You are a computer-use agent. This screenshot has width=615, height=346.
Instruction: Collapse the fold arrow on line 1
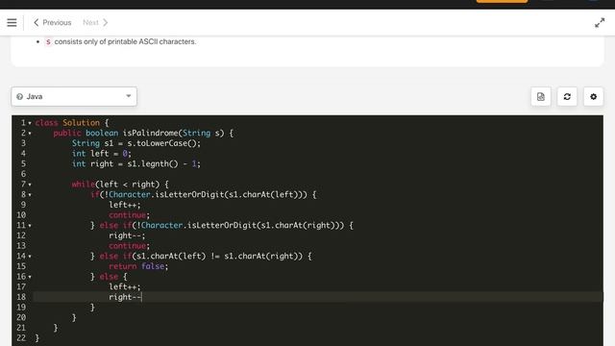[x=30, y=123]
